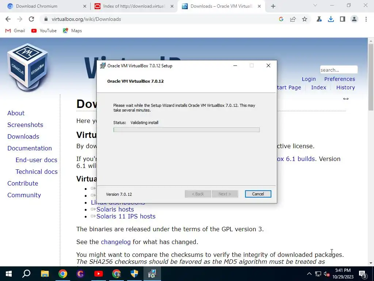This screenshot has width=374, height=281.
Task: Click the muted volume tray icon
Action: click(327, 274)
